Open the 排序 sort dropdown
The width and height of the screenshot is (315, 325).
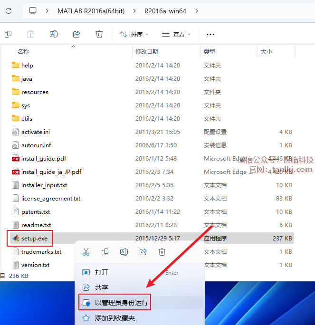coord(134,34)
